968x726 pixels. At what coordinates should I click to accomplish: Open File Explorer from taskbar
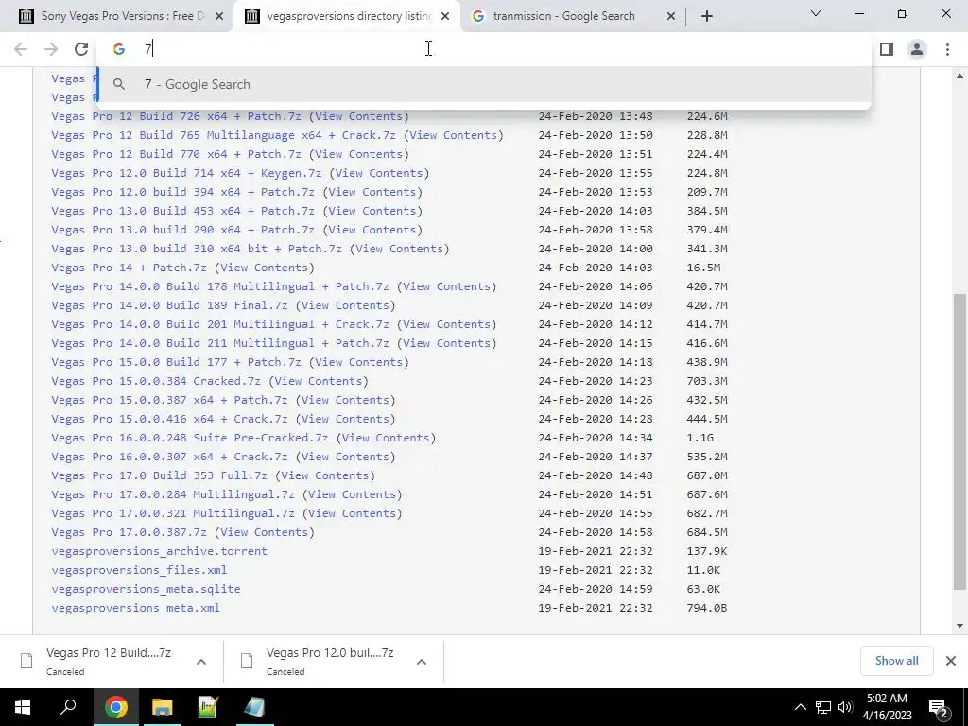(x=162, y=707)
